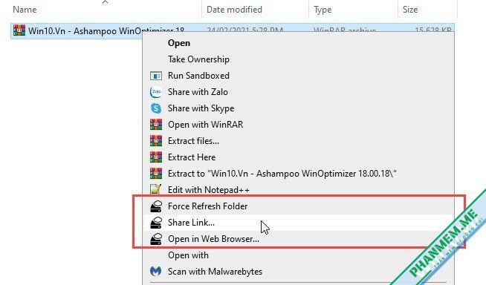Click WinRAR icon beside Extract to folder
The width and height of the screenshot is (486, 285).
pos(156,174)
